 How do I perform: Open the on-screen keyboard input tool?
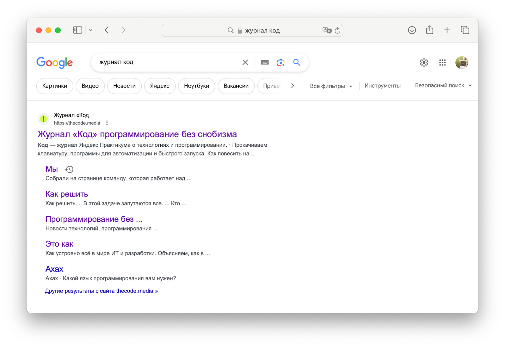[265, 62]
